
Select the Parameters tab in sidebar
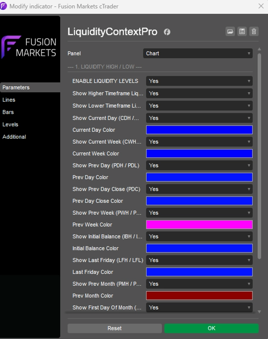(x=30, y=88)
